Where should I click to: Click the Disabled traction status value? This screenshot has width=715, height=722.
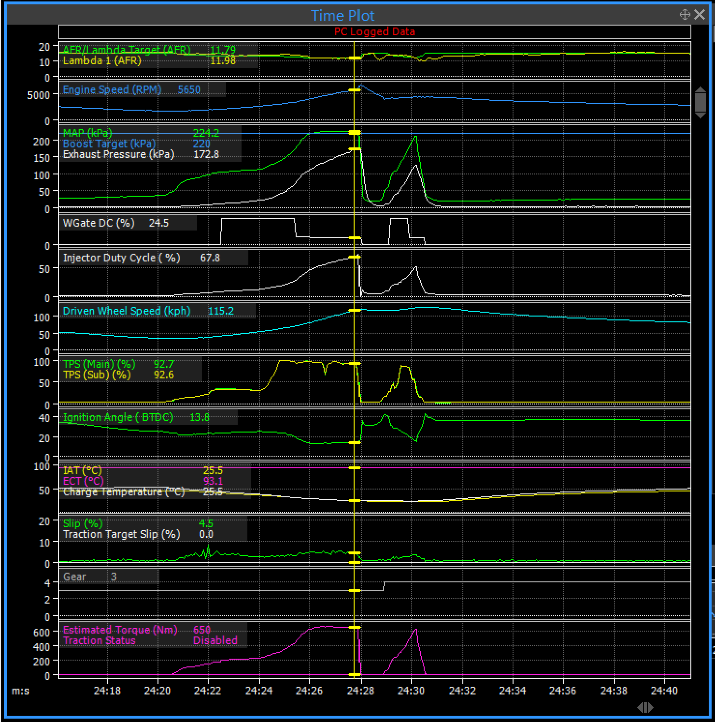pyautogui.click(x=215, y=640)
